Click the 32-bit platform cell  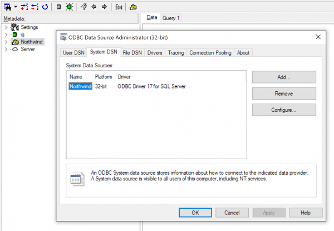tap(101, 86)
